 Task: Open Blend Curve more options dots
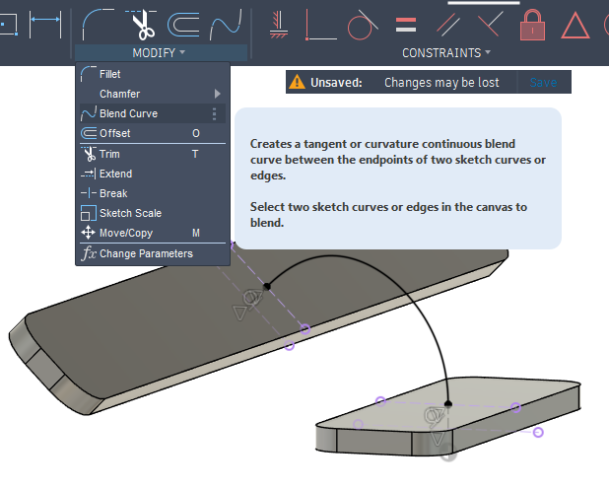(215, 113)
